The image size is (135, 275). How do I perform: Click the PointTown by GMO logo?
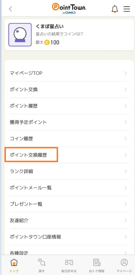(69, 8)
